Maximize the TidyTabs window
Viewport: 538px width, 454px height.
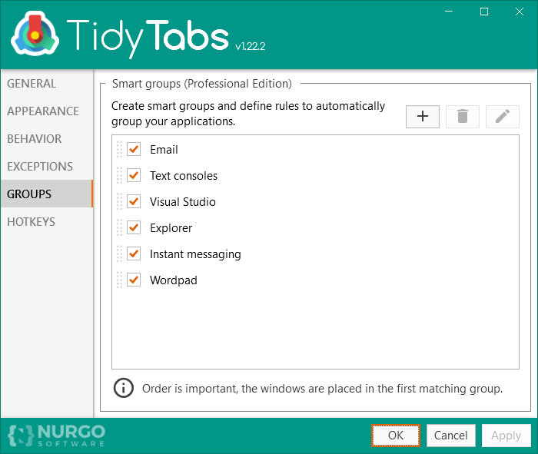483,12
